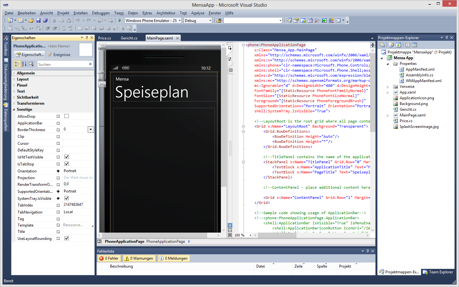Click the 0 Warnungen filter button
Viewport: 459px width, 287px height.
click(139, 258)
